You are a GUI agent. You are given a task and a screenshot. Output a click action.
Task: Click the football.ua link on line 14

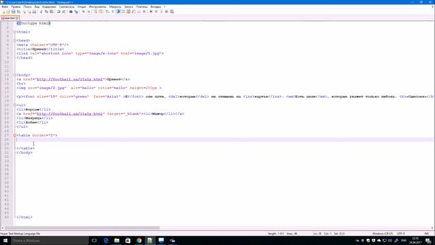(69, 79)
